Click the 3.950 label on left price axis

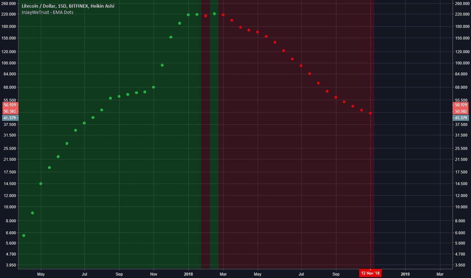pyautogui.click(x=10, y=265)
